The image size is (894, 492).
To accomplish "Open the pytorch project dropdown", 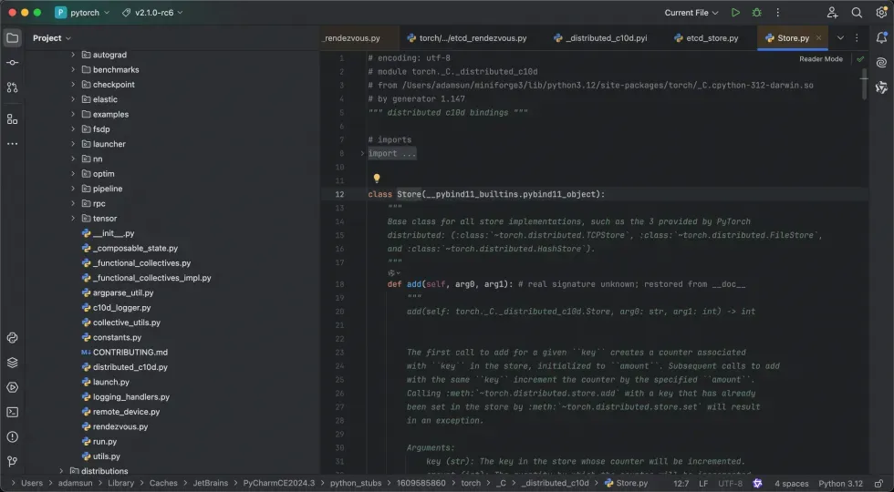I will pyautogui.click(x=81, y=13).
